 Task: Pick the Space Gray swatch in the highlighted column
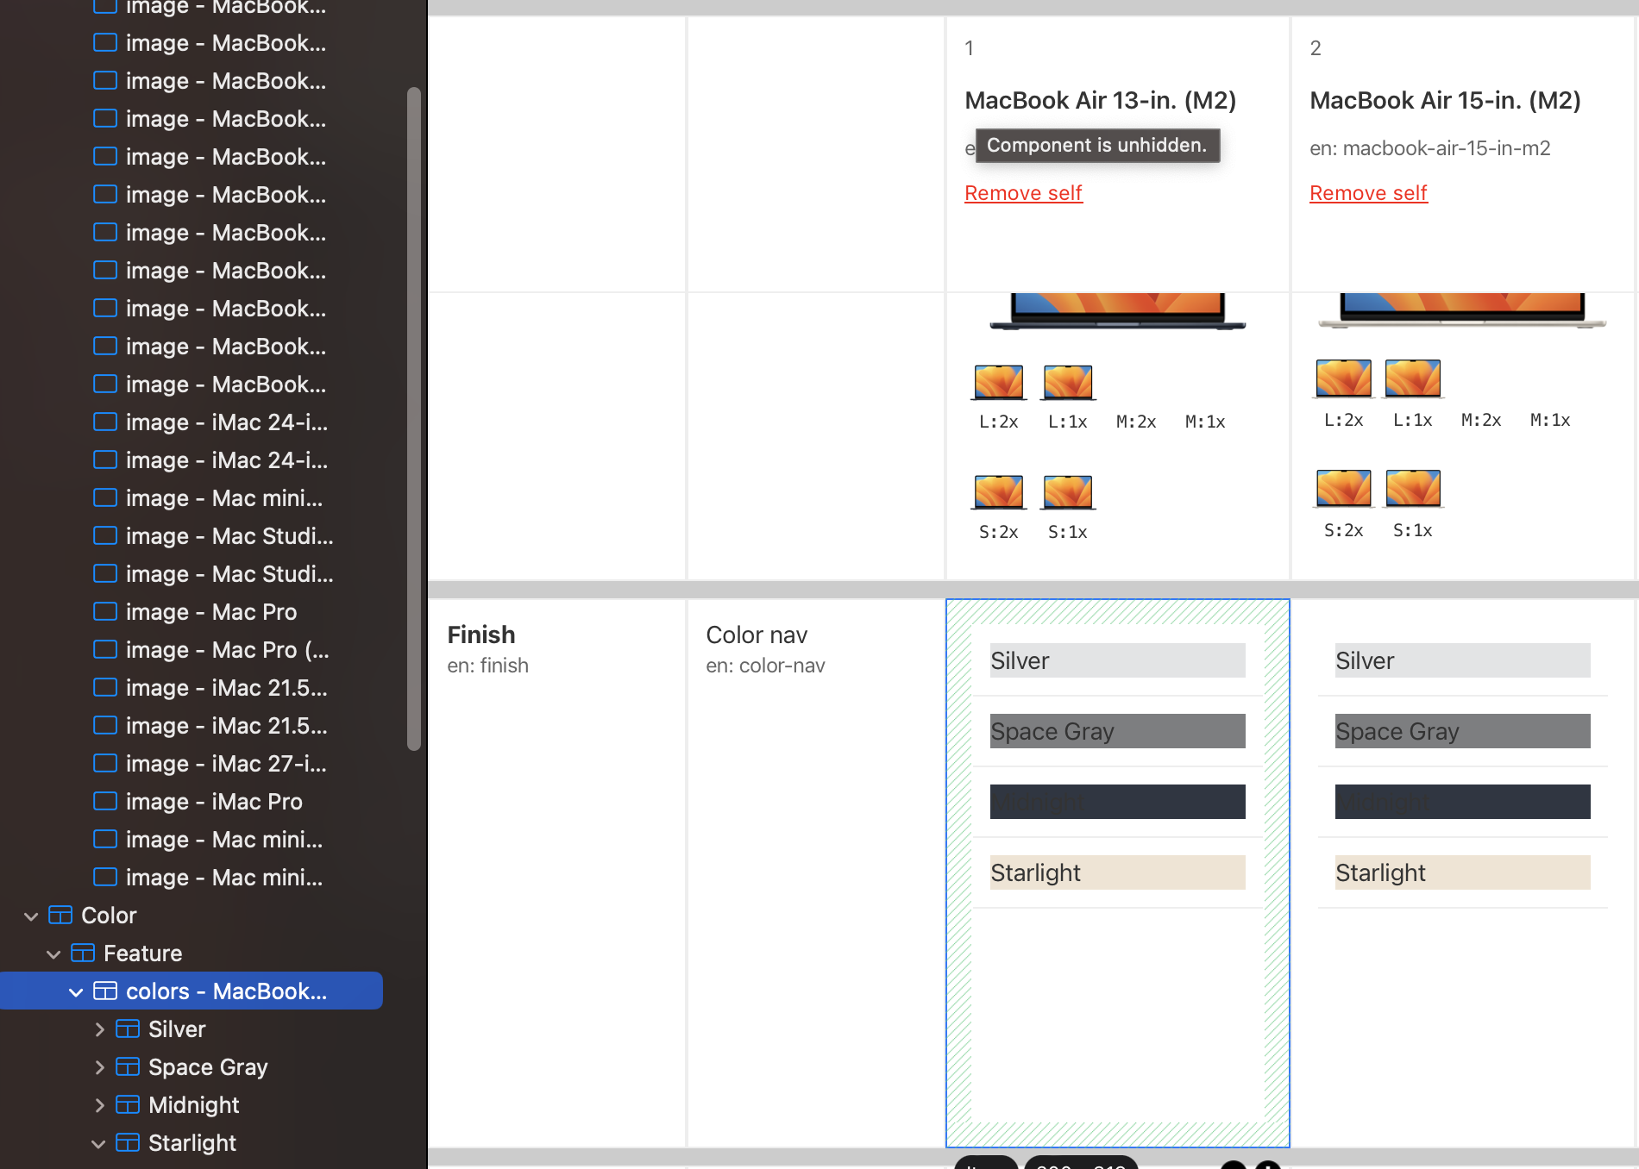coord(1118,731)
